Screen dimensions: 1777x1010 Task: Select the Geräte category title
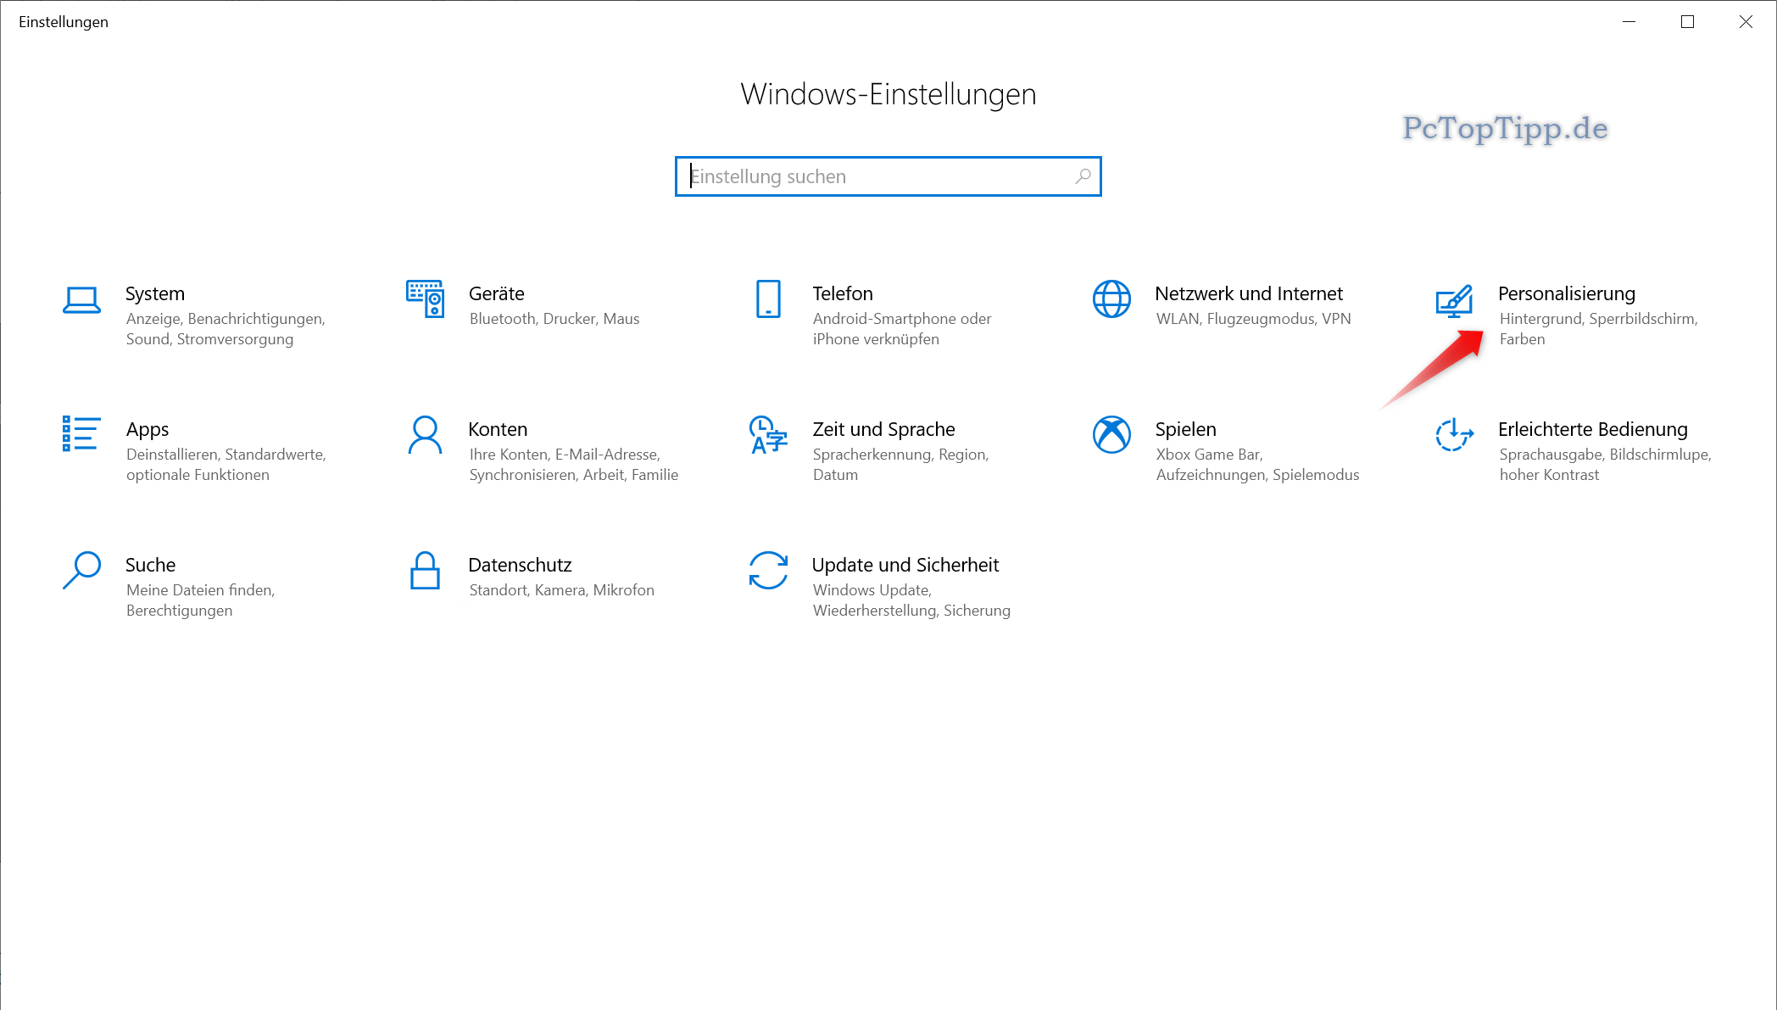tap(497, 293)
